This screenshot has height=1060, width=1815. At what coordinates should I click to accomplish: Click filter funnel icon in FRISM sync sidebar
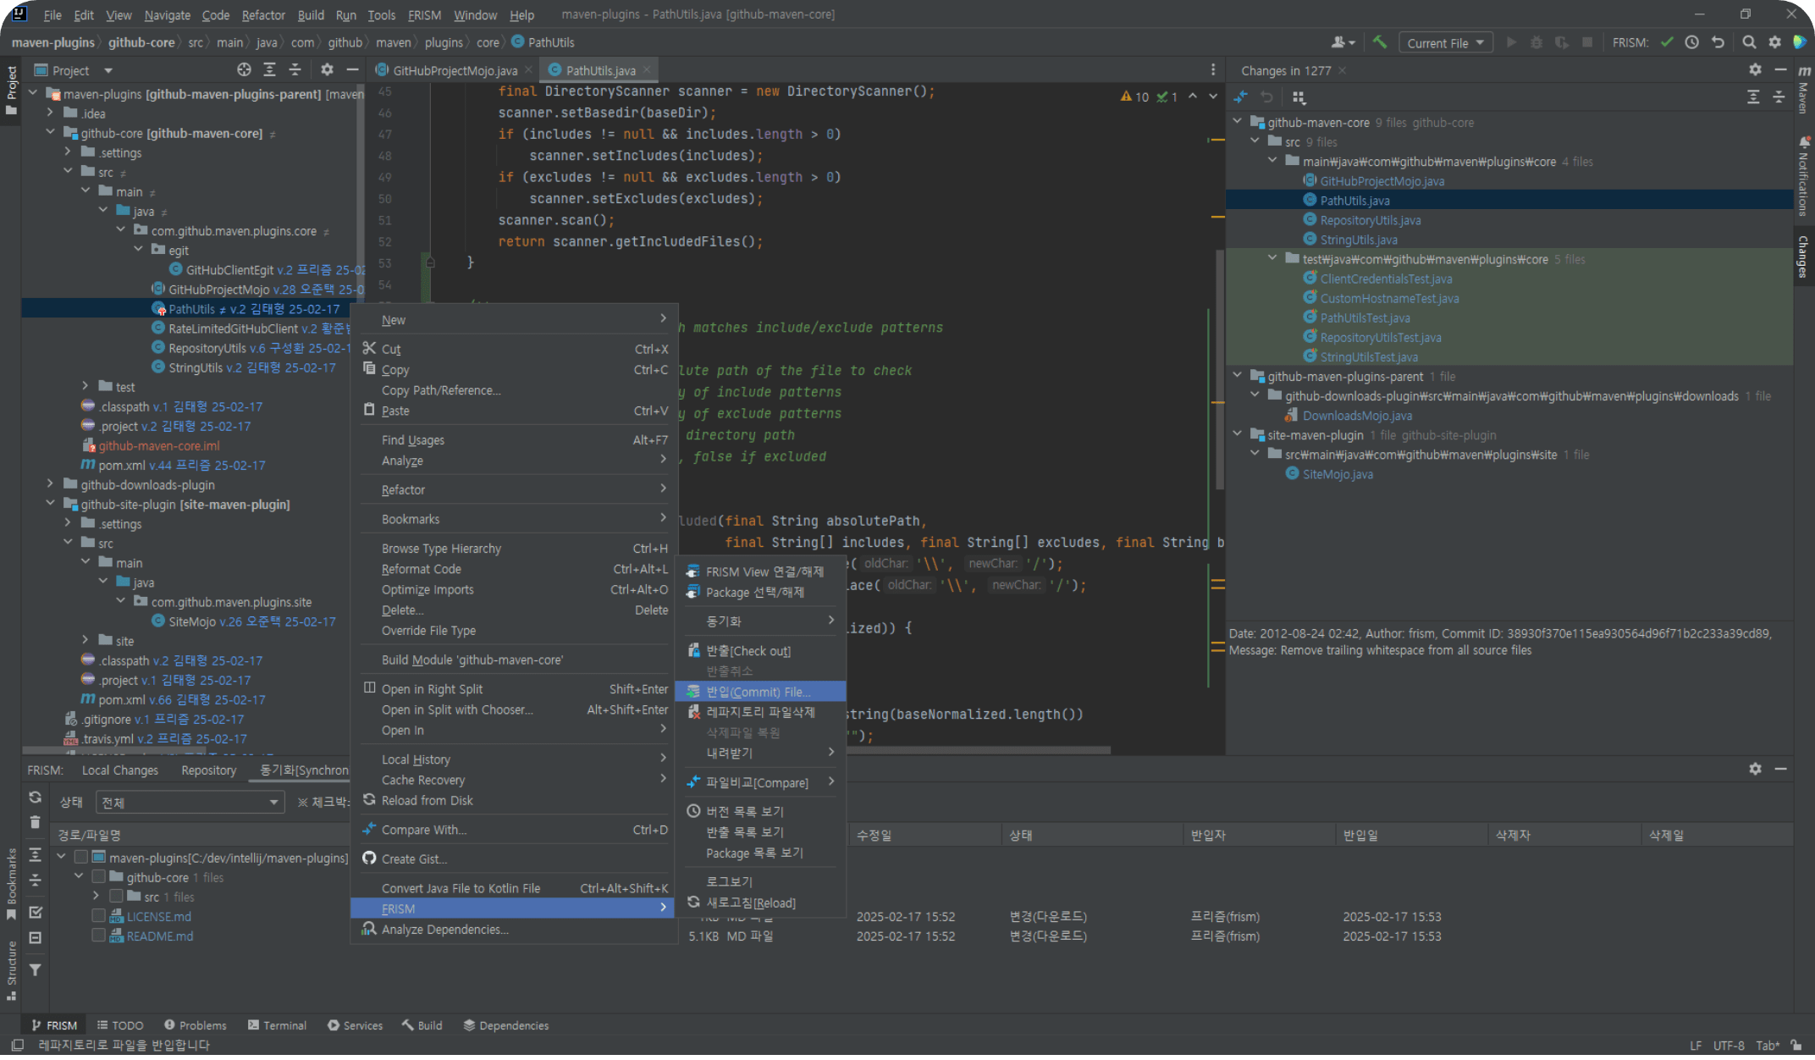35,970
